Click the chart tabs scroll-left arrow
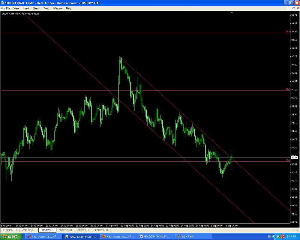The height and width of the screenshot is (240, 300). [294, 230]
